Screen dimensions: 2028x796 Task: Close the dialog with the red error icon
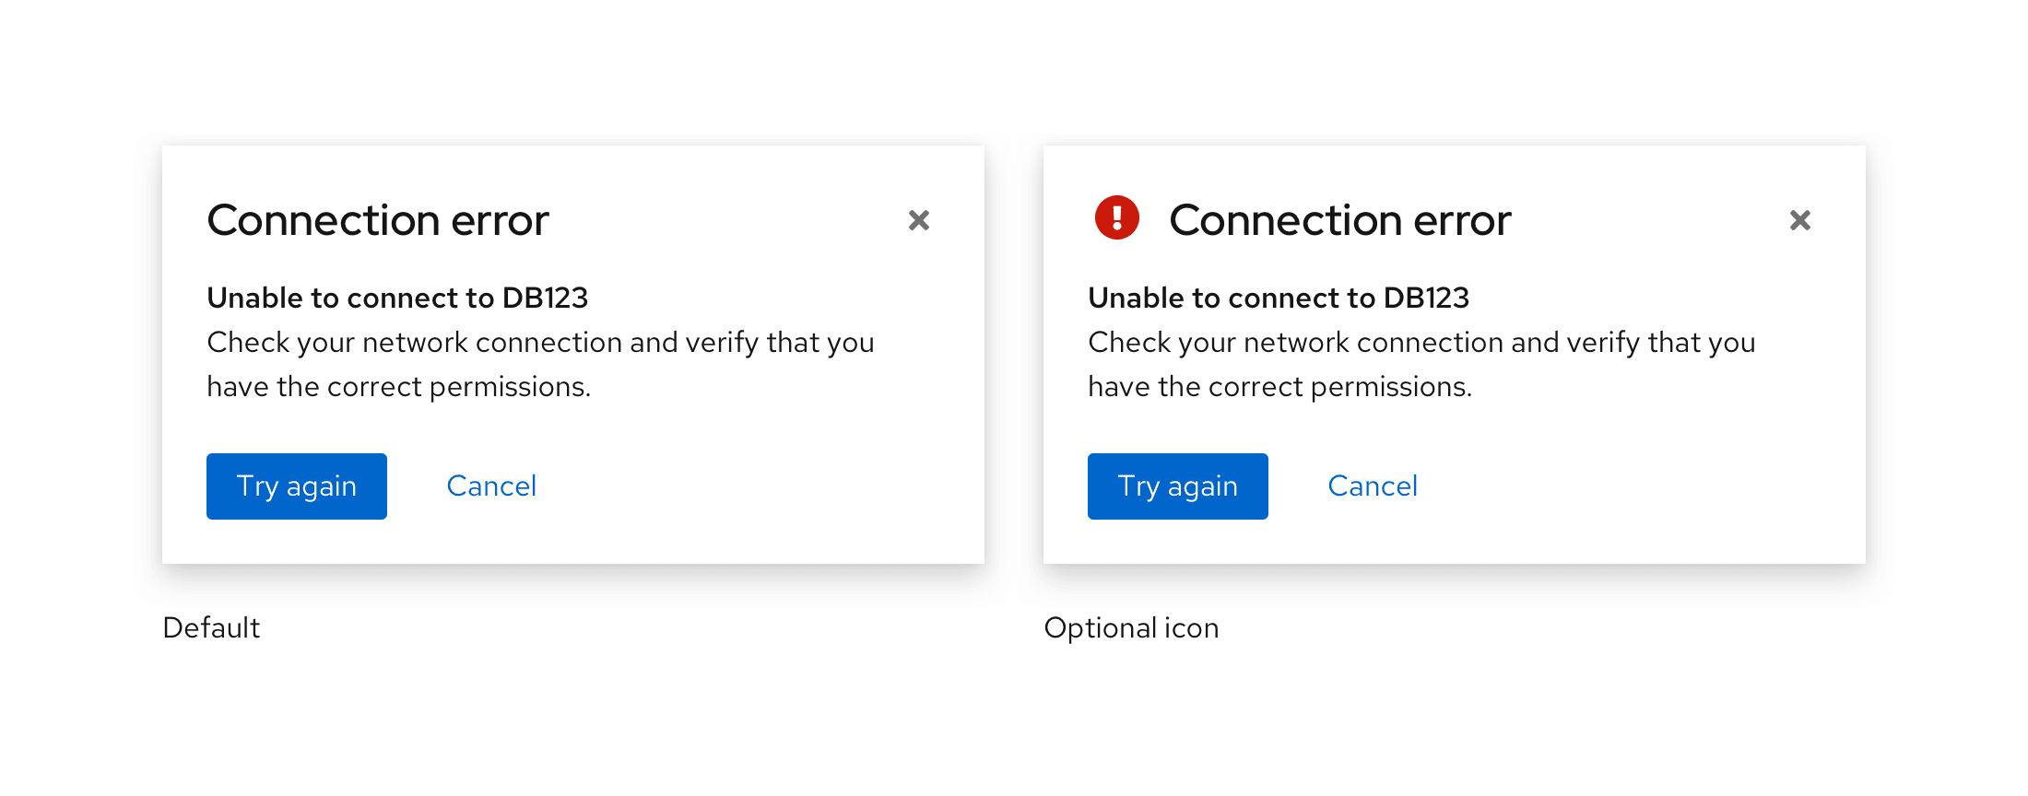point(1800,220)
